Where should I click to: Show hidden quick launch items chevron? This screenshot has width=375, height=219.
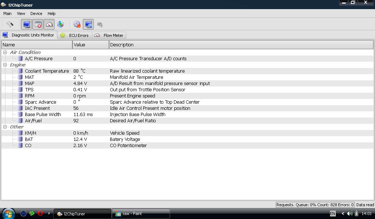(49, 213)
